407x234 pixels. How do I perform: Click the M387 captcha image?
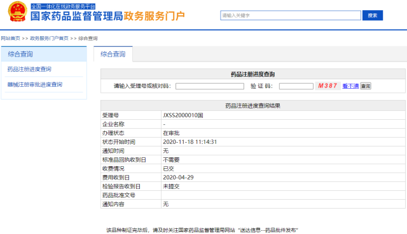point(328,86)
